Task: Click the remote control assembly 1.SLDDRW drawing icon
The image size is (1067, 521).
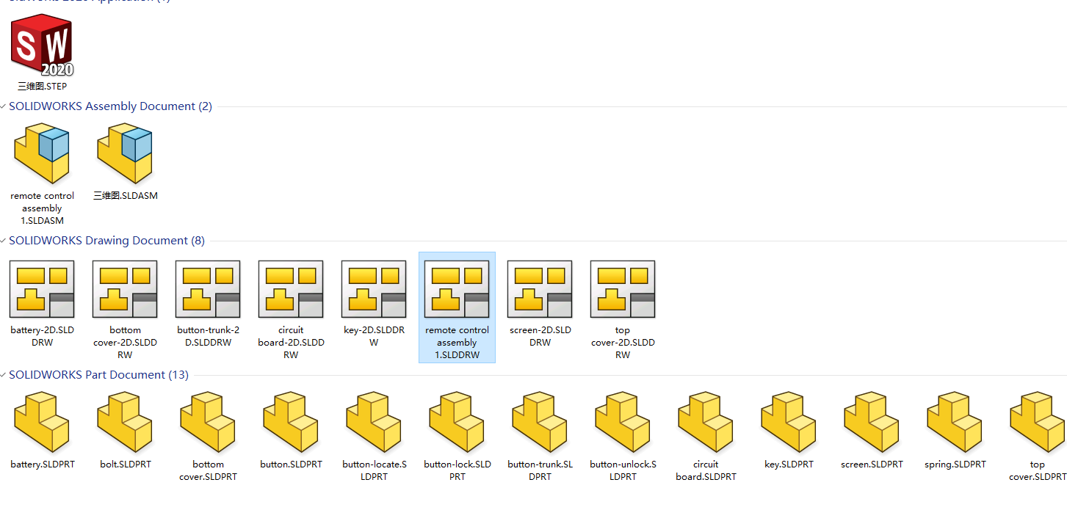Action: [x=457, y=289]
